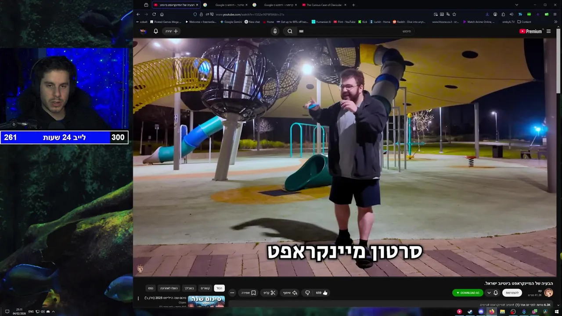This screenshot has height=316, width=562.
Task: Select the 'קשורים' filter chip
Action: click(x=205, y=288)
